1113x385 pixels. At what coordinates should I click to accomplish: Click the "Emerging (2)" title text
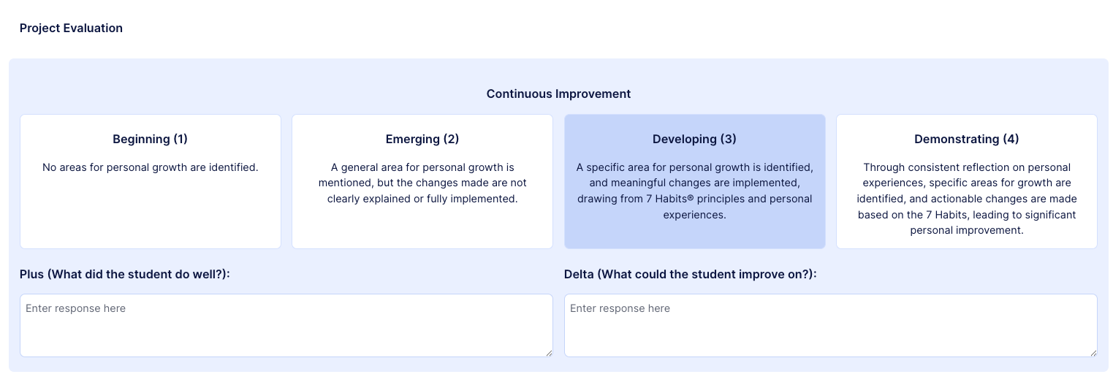tap(422, 139)
